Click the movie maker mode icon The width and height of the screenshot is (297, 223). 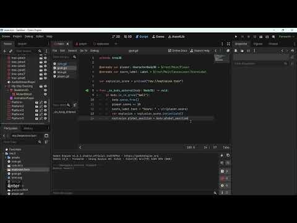click(x=273, y=37)
